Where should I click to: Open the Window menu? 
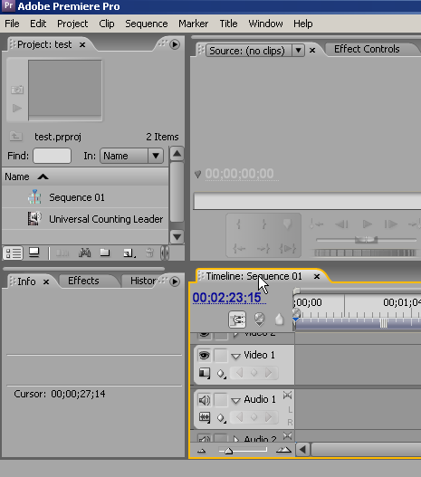point(265,24)
